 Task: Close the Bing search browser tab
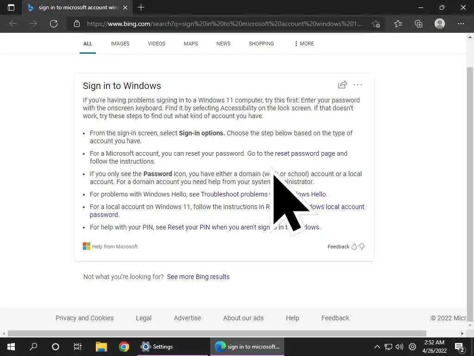point(125,7)
